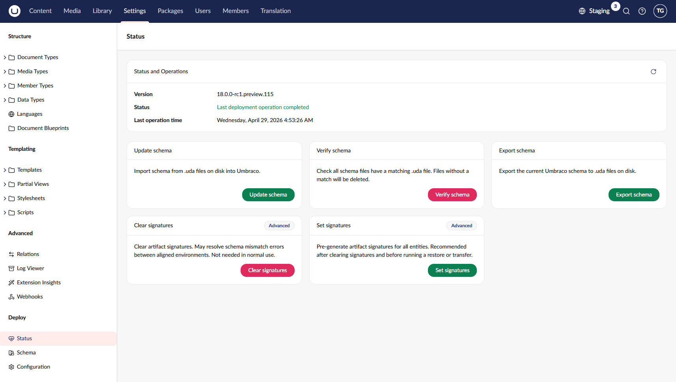The width and height of the screenshot is (676, 382).
Task: Click the Webhooks icon
Action: click(x=11, y=297)
